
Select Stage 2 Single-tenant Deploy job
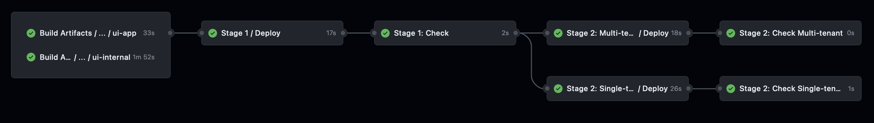[617, 89]
